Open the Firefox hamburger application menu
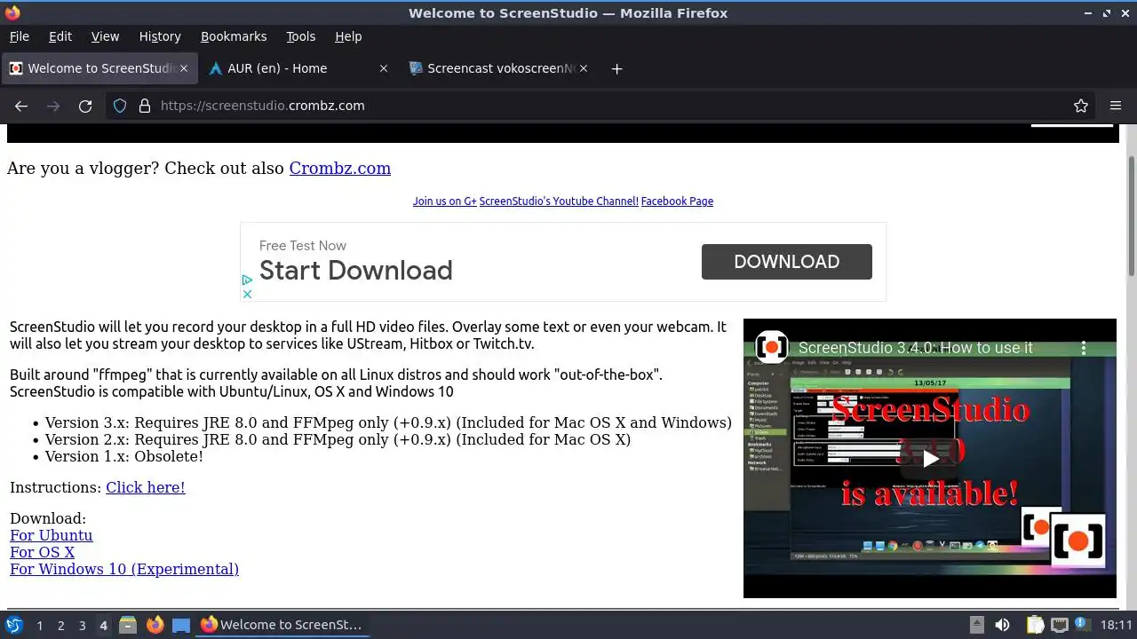 pos(1116,106)
